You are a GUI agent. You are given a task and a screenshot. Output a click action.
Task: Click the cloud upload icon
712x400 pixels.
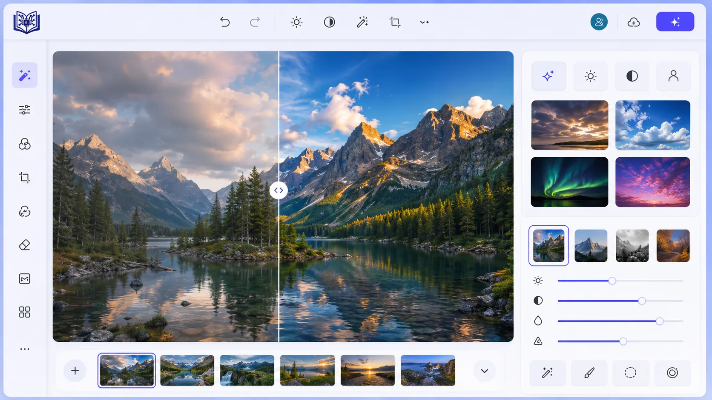634,22
